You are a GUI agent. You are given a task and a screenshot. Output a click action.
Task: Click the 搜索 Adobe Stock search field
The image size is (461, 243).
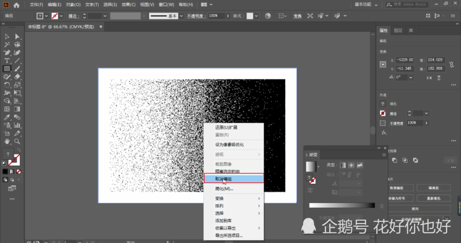pyautogui.click(x=407, y=5)
